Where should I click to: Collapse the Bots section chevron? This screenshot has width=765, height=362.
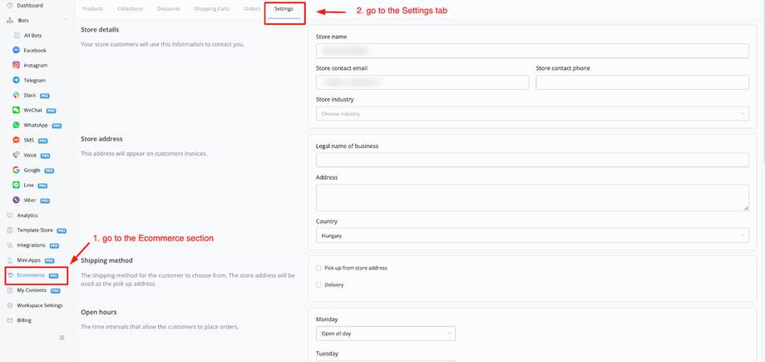tap(66, 20)
